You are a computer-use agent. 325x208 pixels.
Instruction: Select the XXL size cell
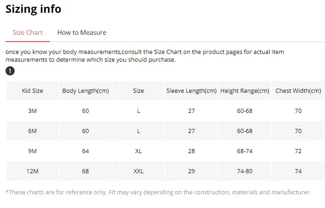(139, 171)
